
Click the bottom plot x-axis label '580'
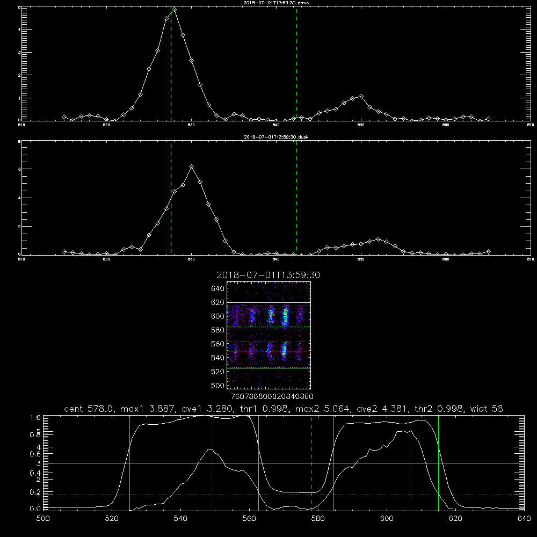point(318,519)
